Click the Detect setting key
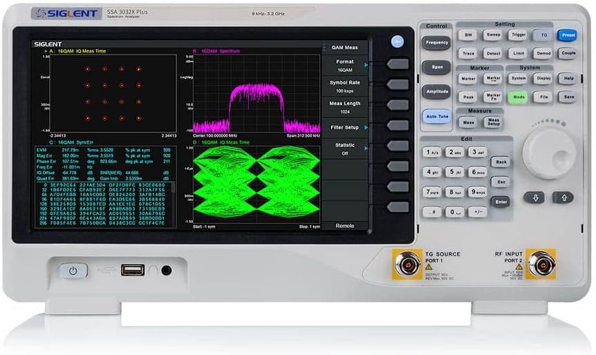The height and width of the screenshot is (355, 596). [494, 54]
